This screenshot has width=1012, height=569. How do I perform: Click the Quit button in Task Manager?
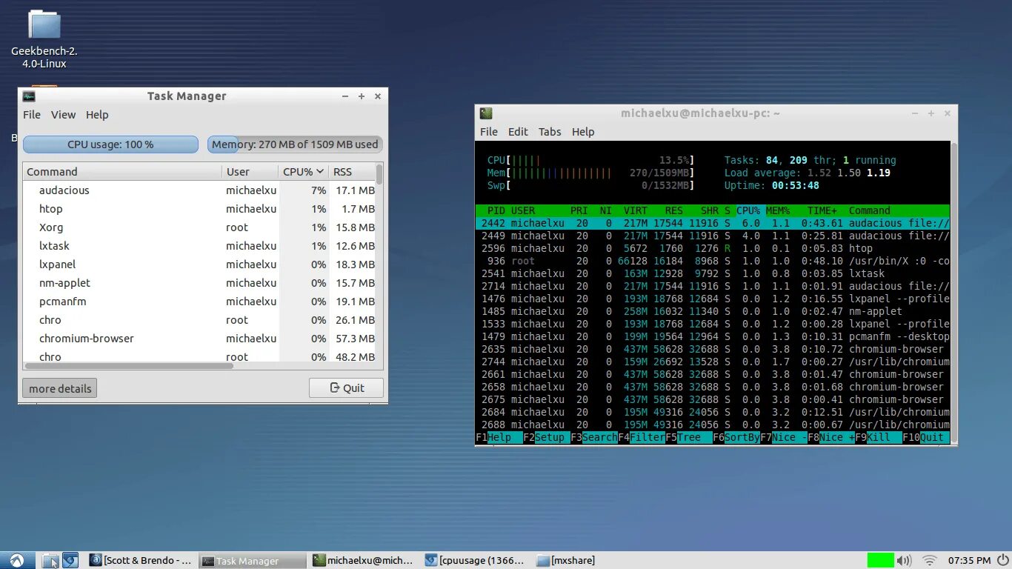(x=346, y=387)
